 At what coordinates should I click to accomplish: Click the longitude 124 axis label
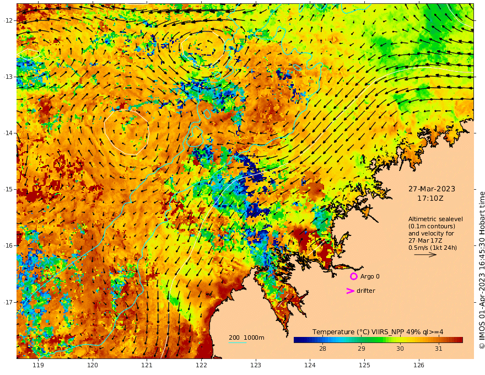310,365
